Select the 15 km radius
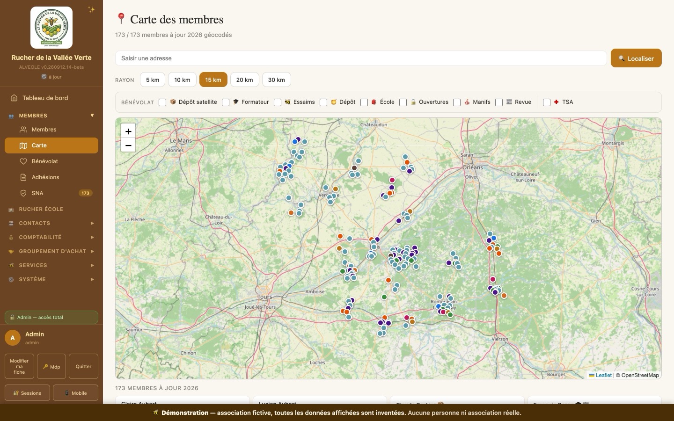 pyautogui.click(x=213, y=80)
